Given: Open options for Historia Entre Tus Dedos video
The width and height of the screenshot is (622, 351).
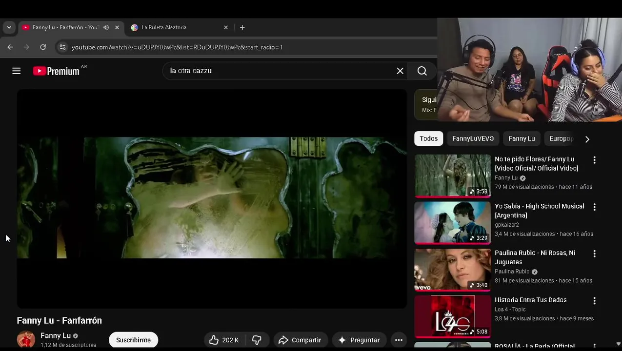Looking at the screenshot, I should (x=594, y=301).
